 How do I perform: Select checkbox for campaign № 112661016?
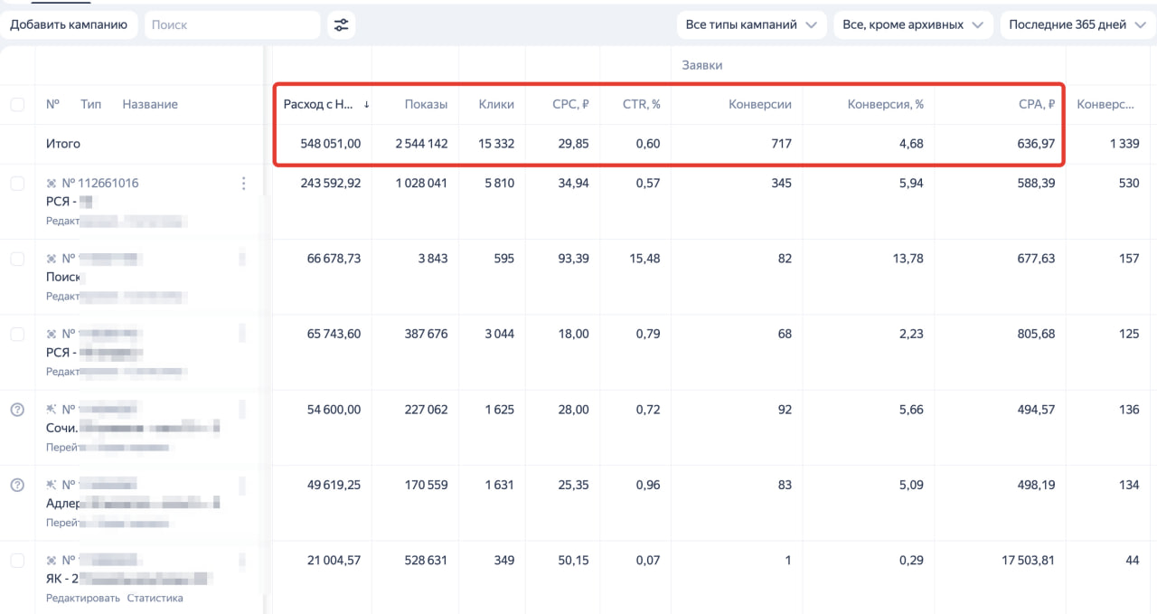17,184
